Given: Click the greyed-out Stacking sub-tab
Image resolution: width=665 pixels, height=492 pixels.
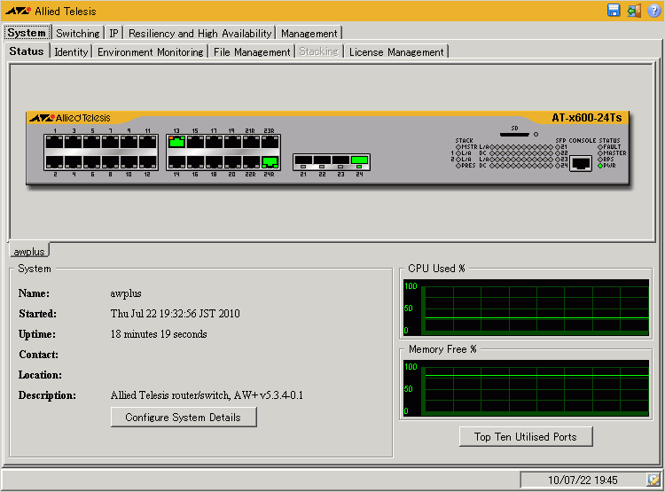Looking at the screenshot, I should [x=319, y=51].
